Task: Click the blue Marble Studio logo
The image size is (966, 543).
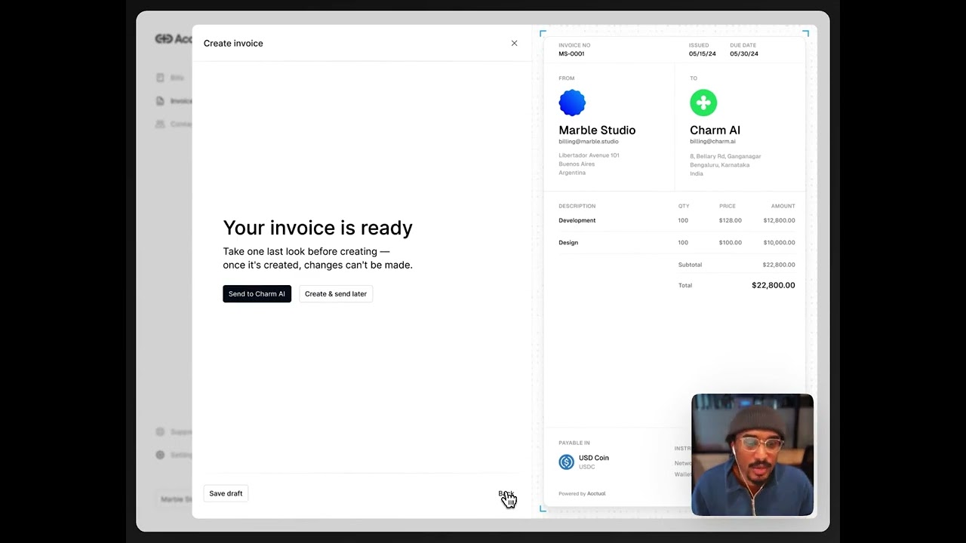Action: (x=572, y=103)
